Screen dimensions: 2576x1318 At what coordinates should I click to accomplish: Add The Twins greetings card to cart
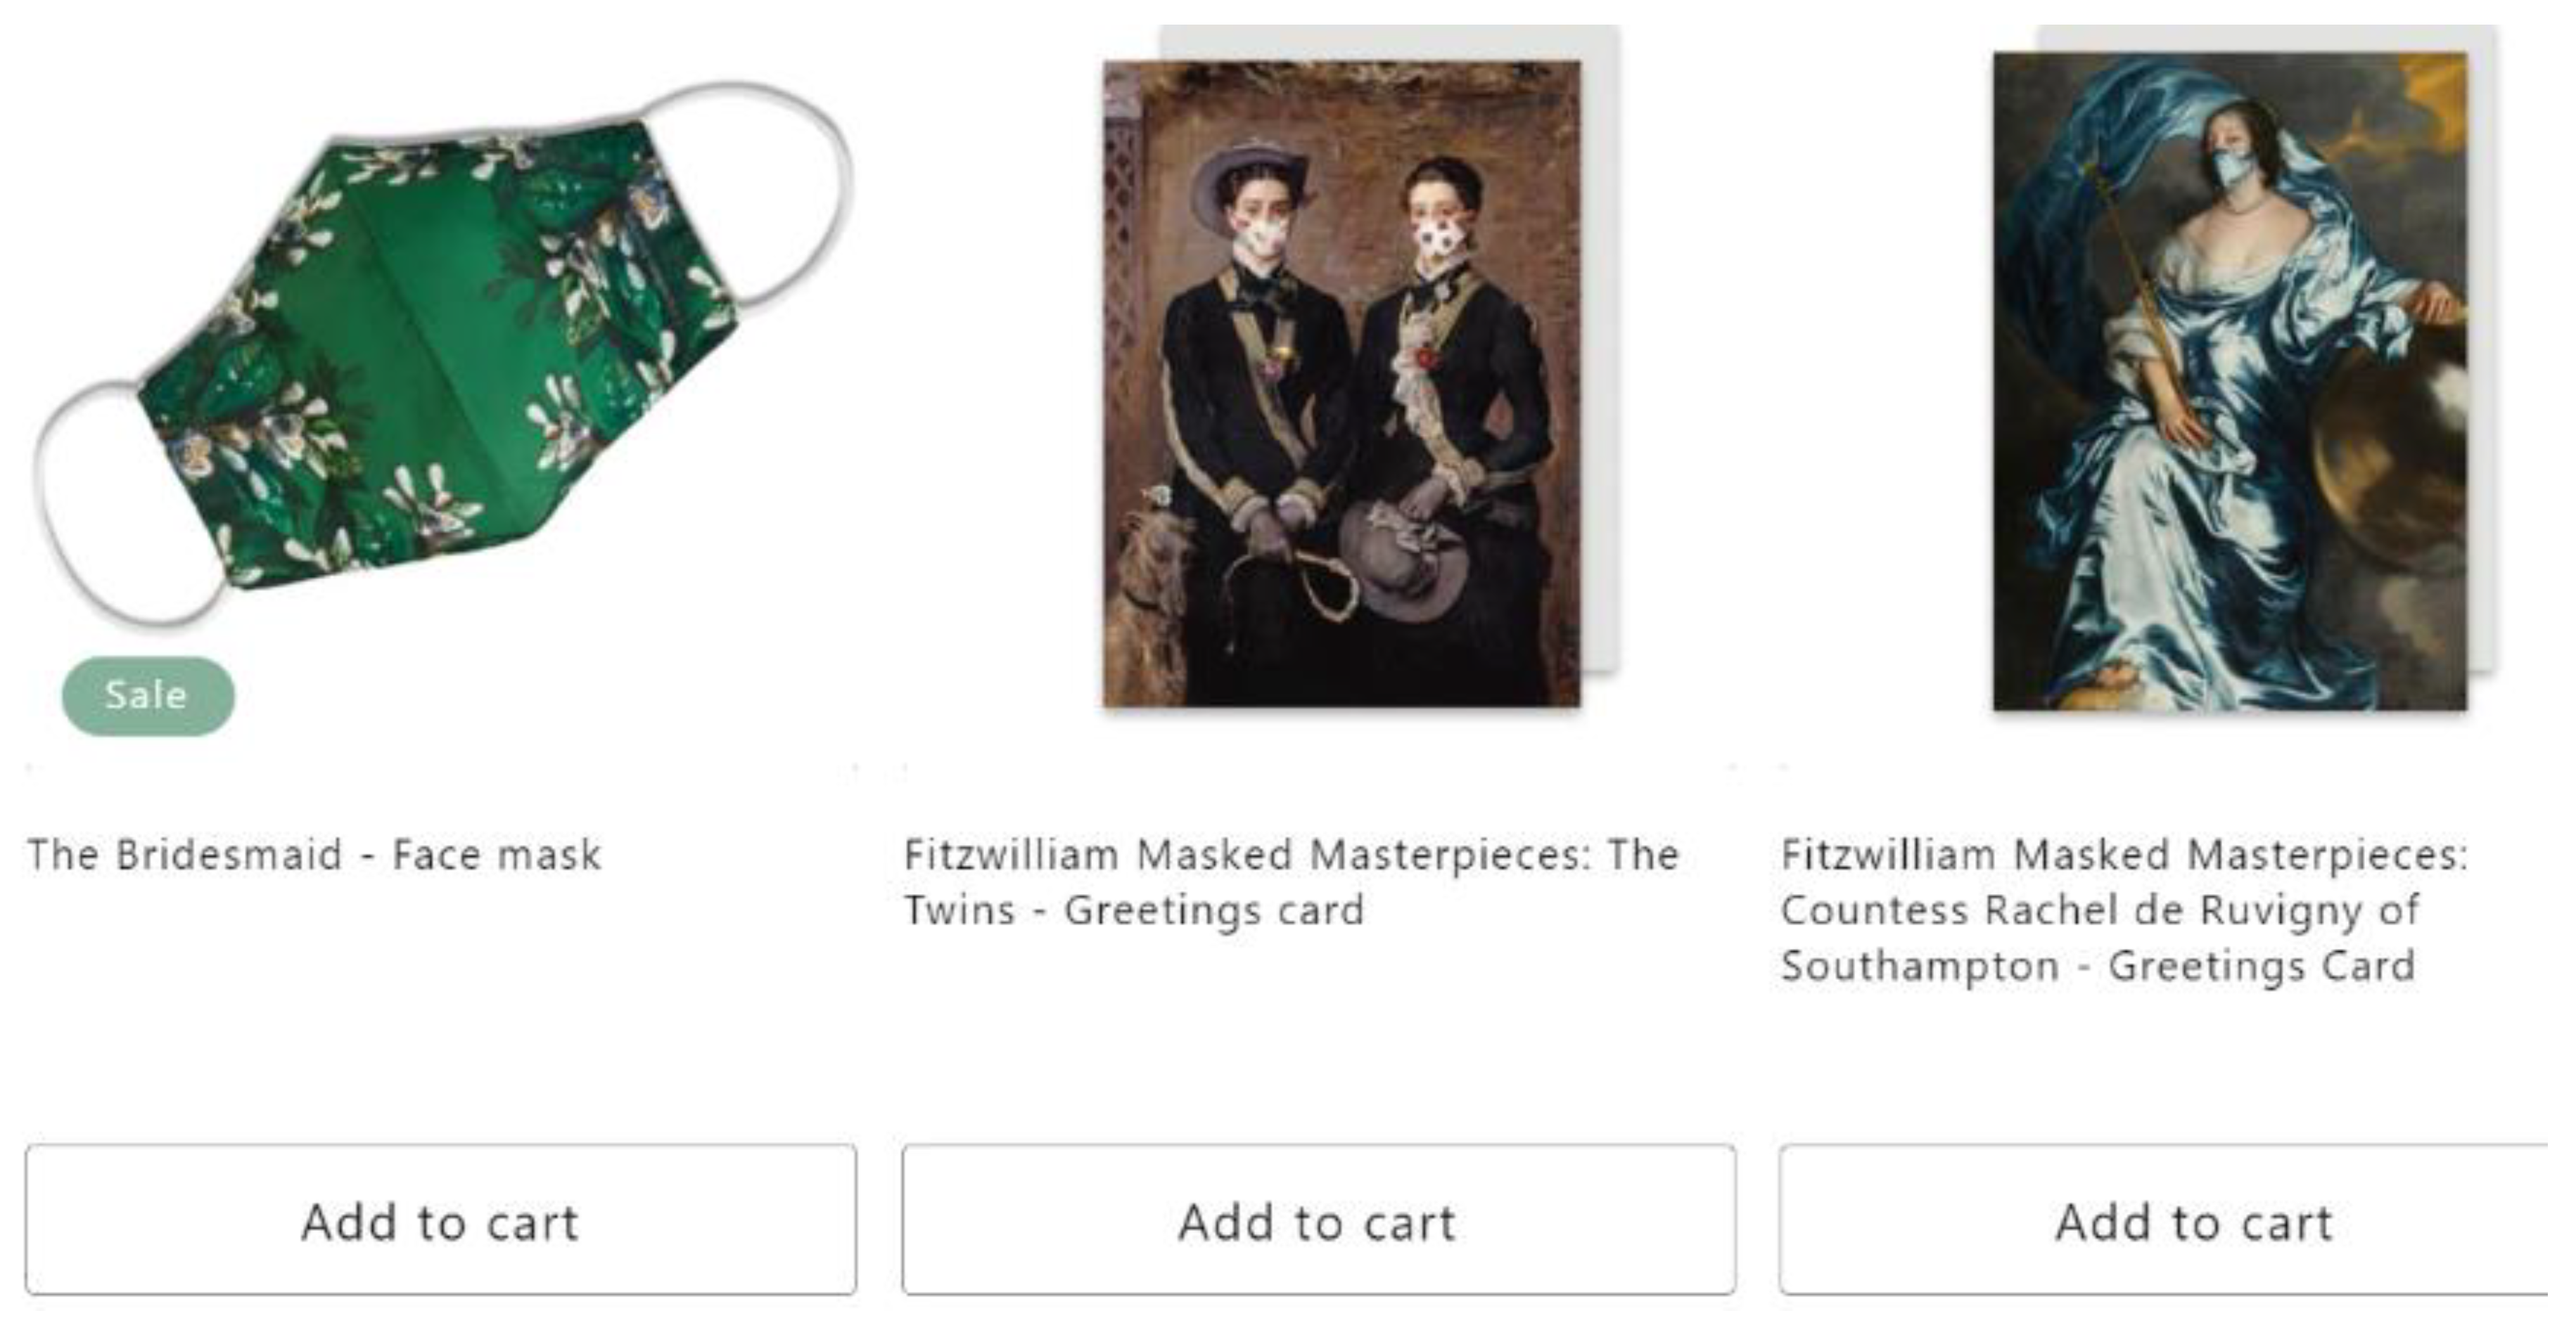coord(1318,1220)
